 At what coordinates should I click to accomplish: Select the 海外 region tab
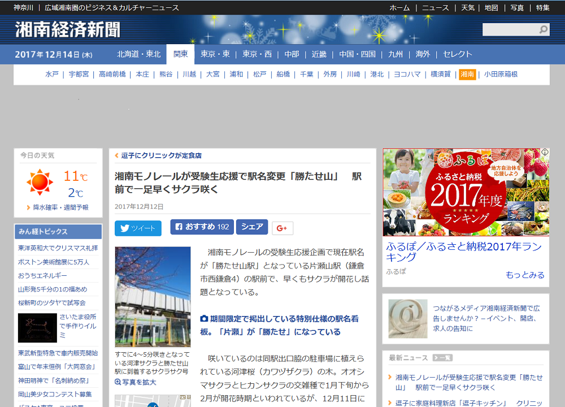pyautogui.click(x=423, y=54)
